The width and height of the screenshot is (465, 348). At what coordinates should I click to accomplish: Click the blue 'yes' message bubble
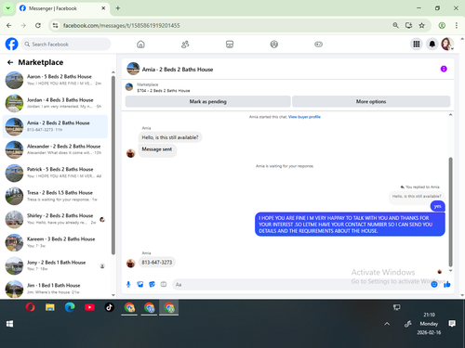(x=437, y=206)
